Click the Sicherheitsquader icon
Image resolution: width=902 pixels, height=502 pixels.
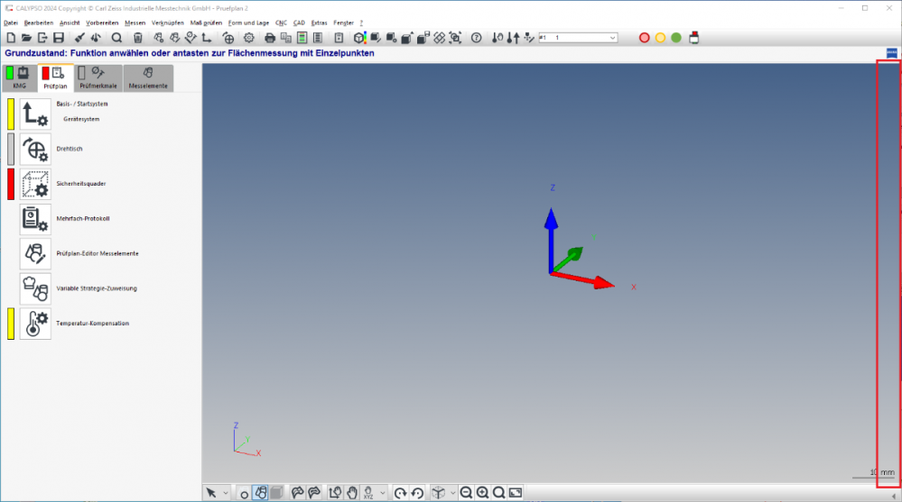[x=35, y=184]
